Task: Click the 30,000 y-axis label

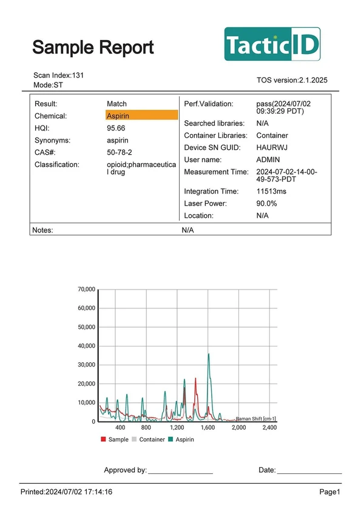Action: pyautogui.click(x=86, y=365)
